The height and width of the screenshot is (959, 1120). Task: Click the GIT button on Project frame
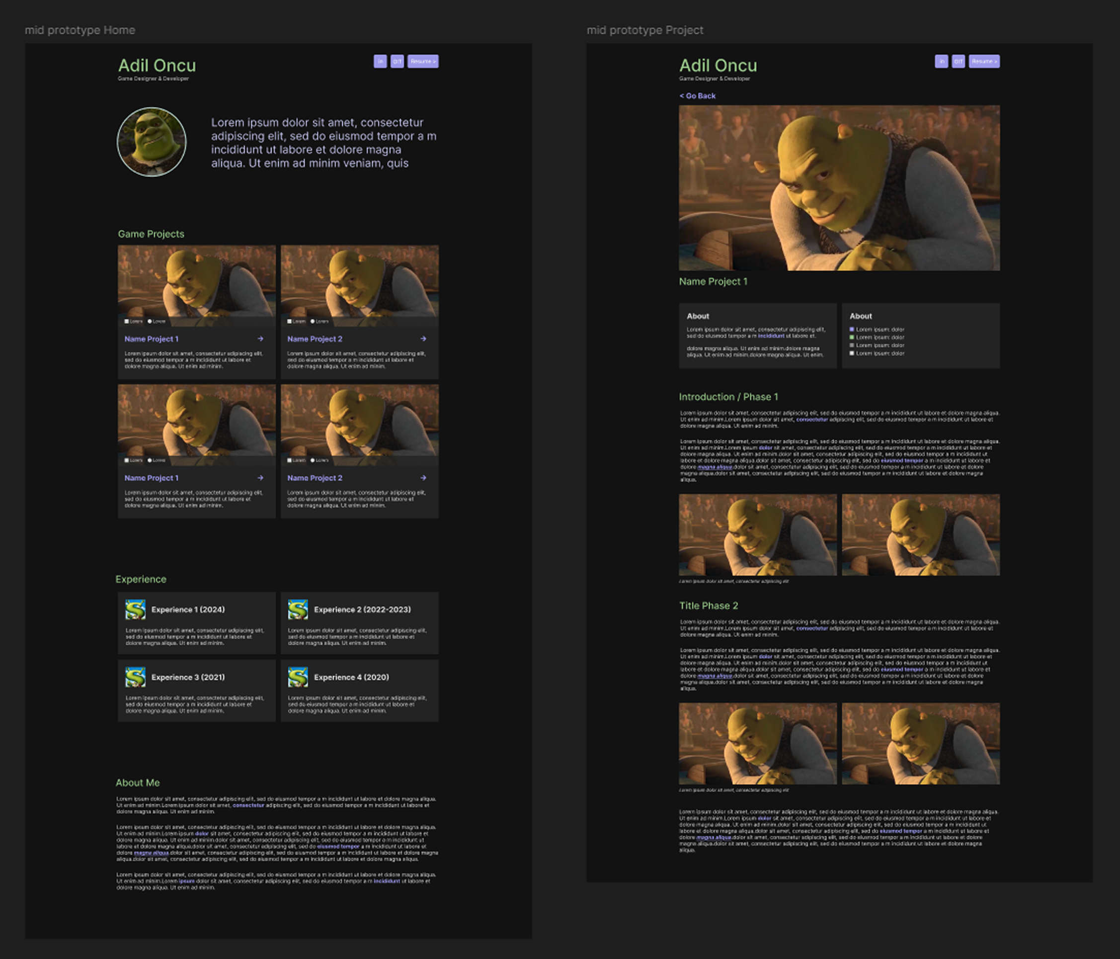959,61
